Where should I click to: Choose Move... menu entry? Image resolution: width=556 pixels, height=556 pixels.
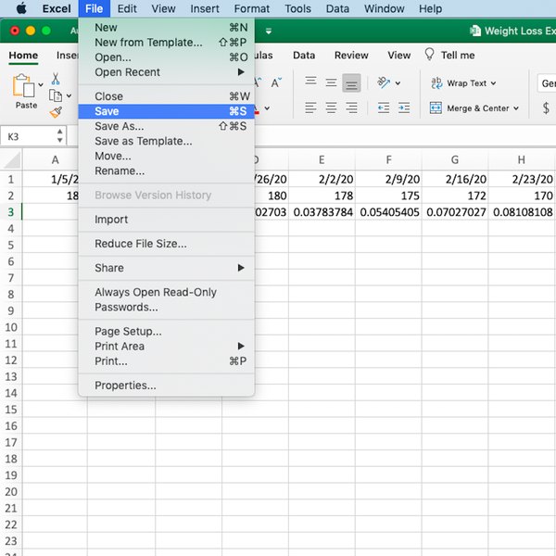[x=166, y=156]
